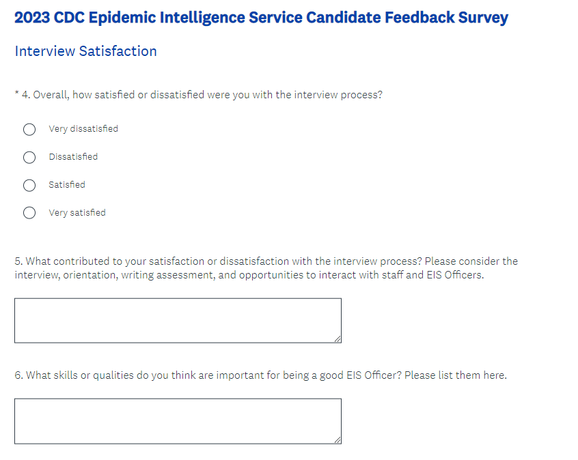Click the '2023 CDC' text in the title
This screenshot has width=578, height=460.
[x=44, y=18]
